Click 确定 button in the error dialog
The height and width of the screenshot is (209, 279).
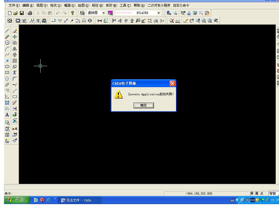(x=144, y=105)
